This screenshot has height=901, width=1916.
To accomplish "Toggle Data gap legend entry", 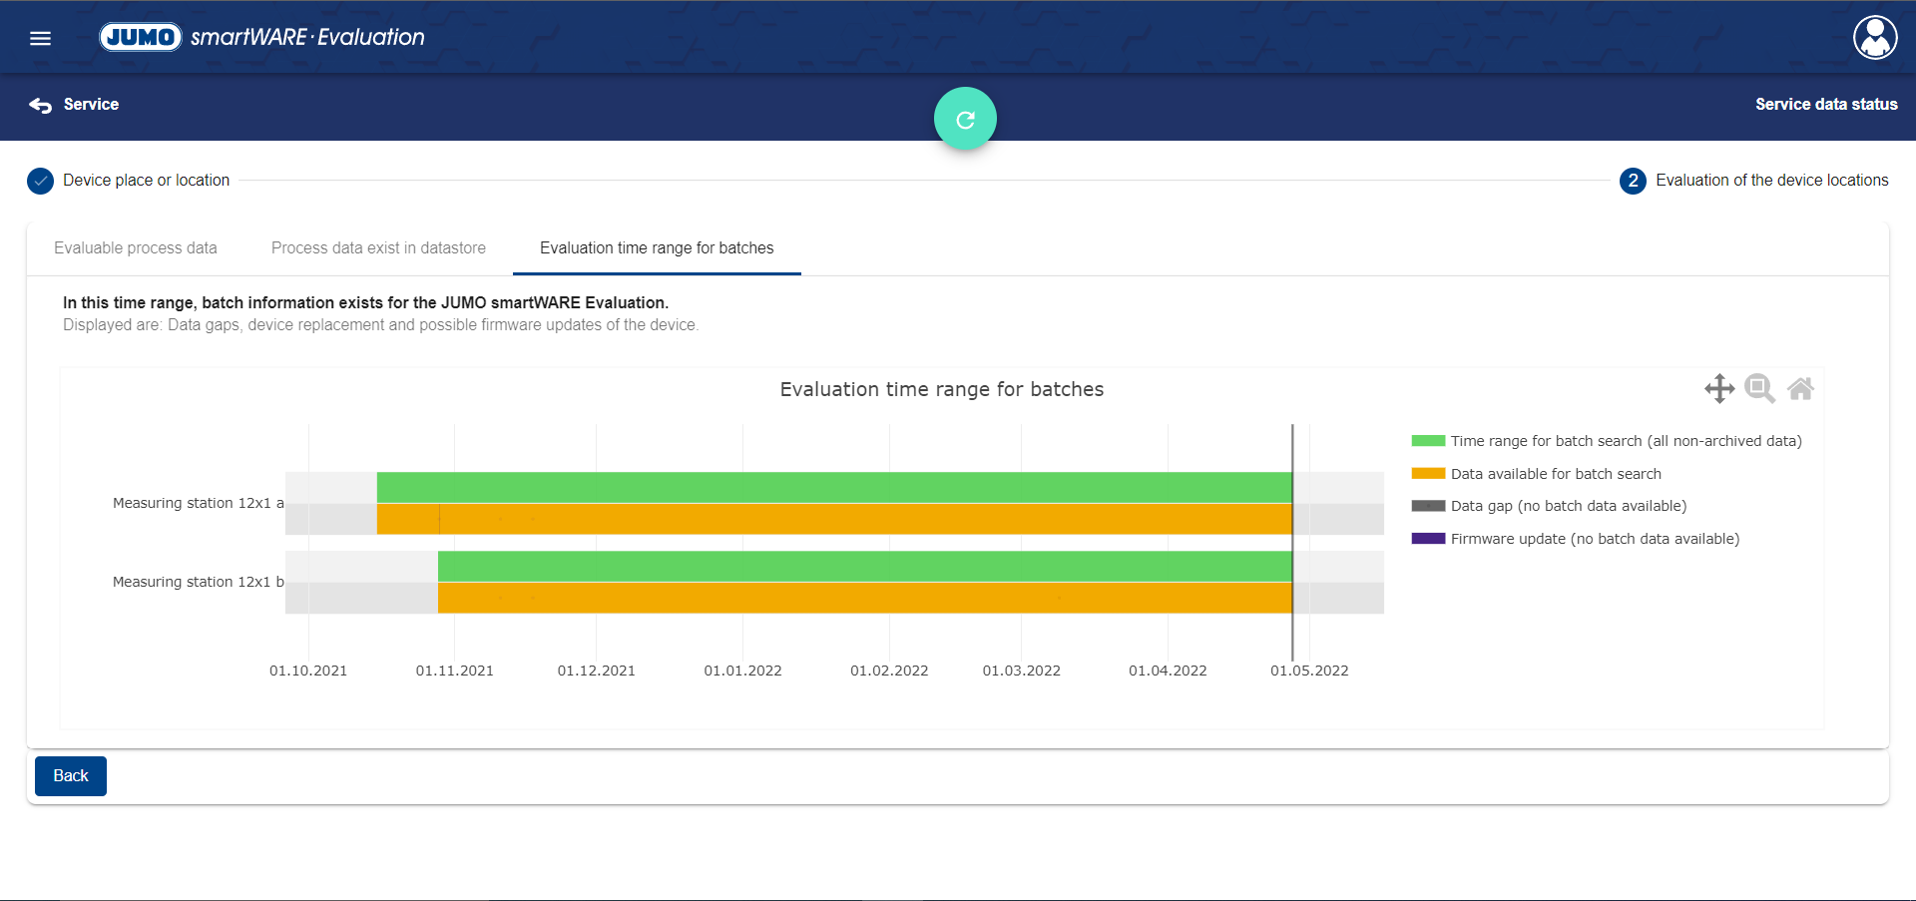I will click(x=1568, y=506).
